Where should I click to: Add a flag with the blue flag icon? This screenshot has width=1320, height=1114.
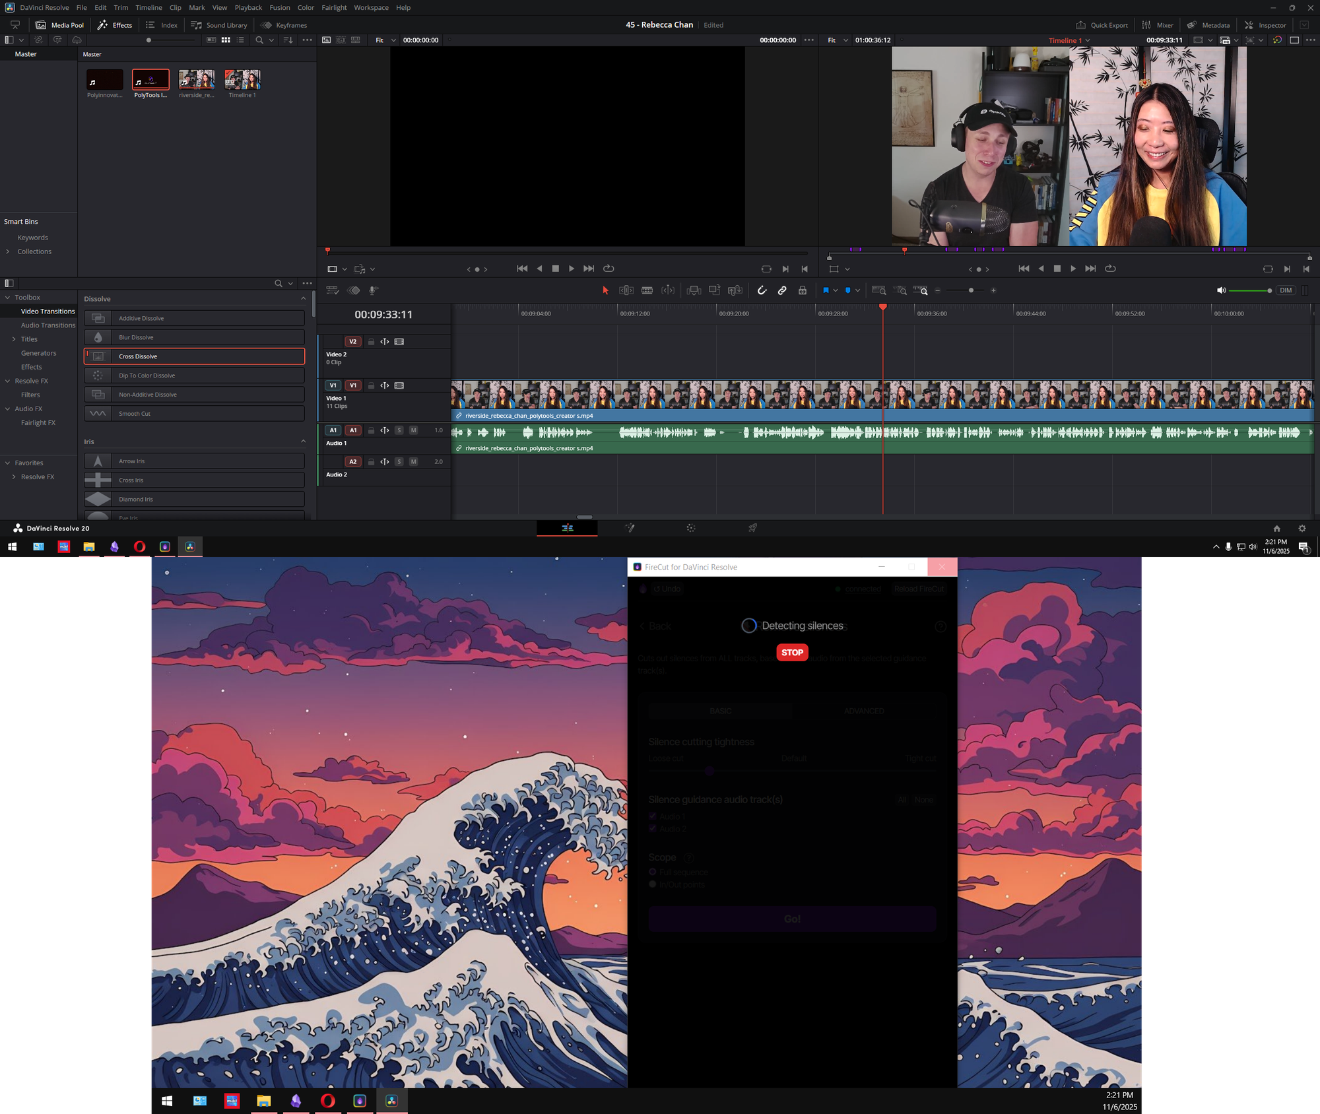coord(826,290)
